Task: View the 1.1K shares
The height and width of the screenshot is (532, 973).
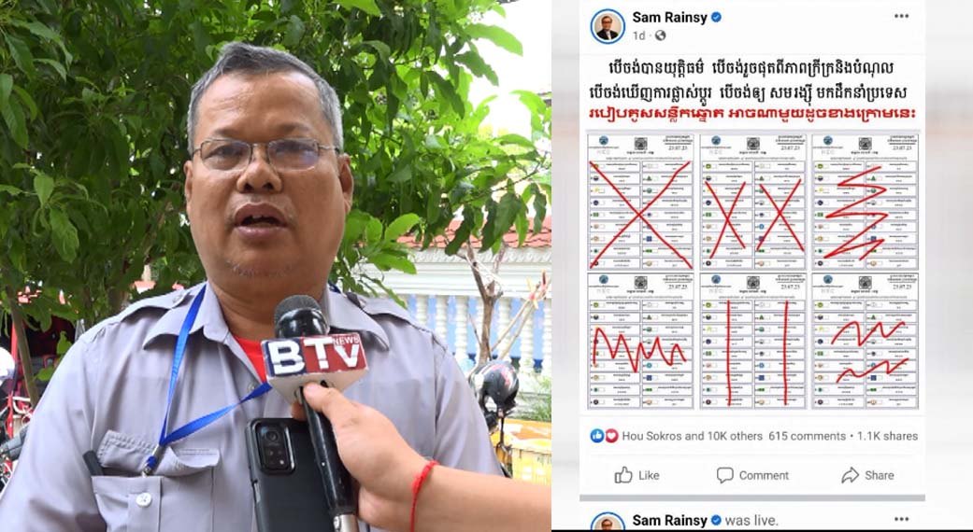Action: (887, 436)
